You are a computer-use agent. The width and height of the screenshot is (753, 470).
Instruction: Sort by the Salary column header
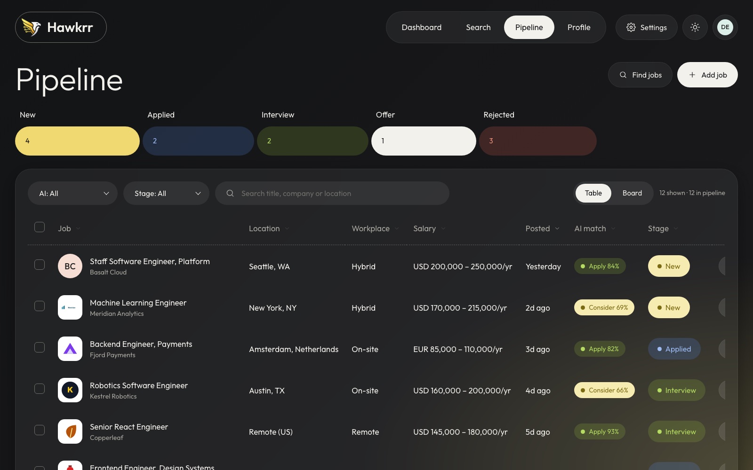[429, 228]
